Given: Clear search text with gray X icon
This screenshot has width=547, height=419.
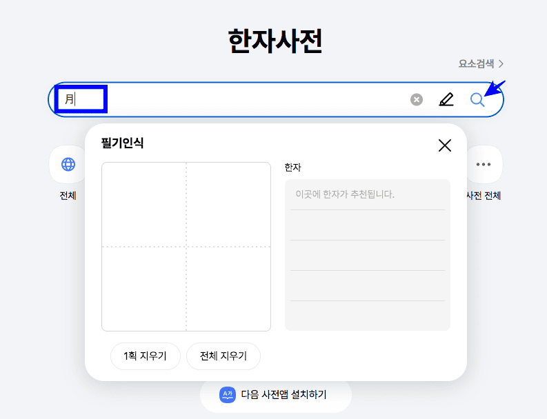Looking at the screenshot, I should [417, 100].
